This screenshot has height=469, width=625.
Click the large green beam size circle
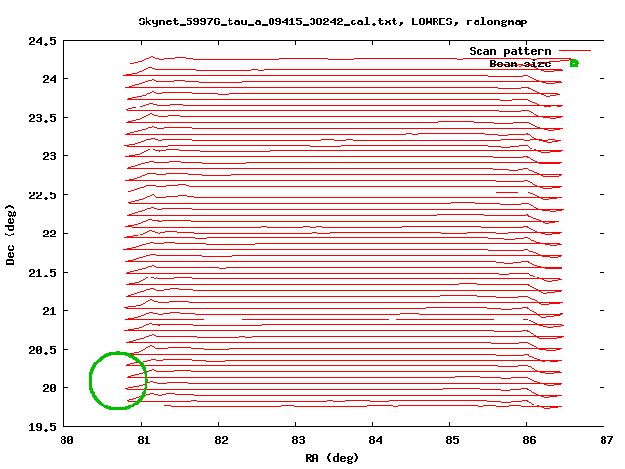tap(118, 380)
